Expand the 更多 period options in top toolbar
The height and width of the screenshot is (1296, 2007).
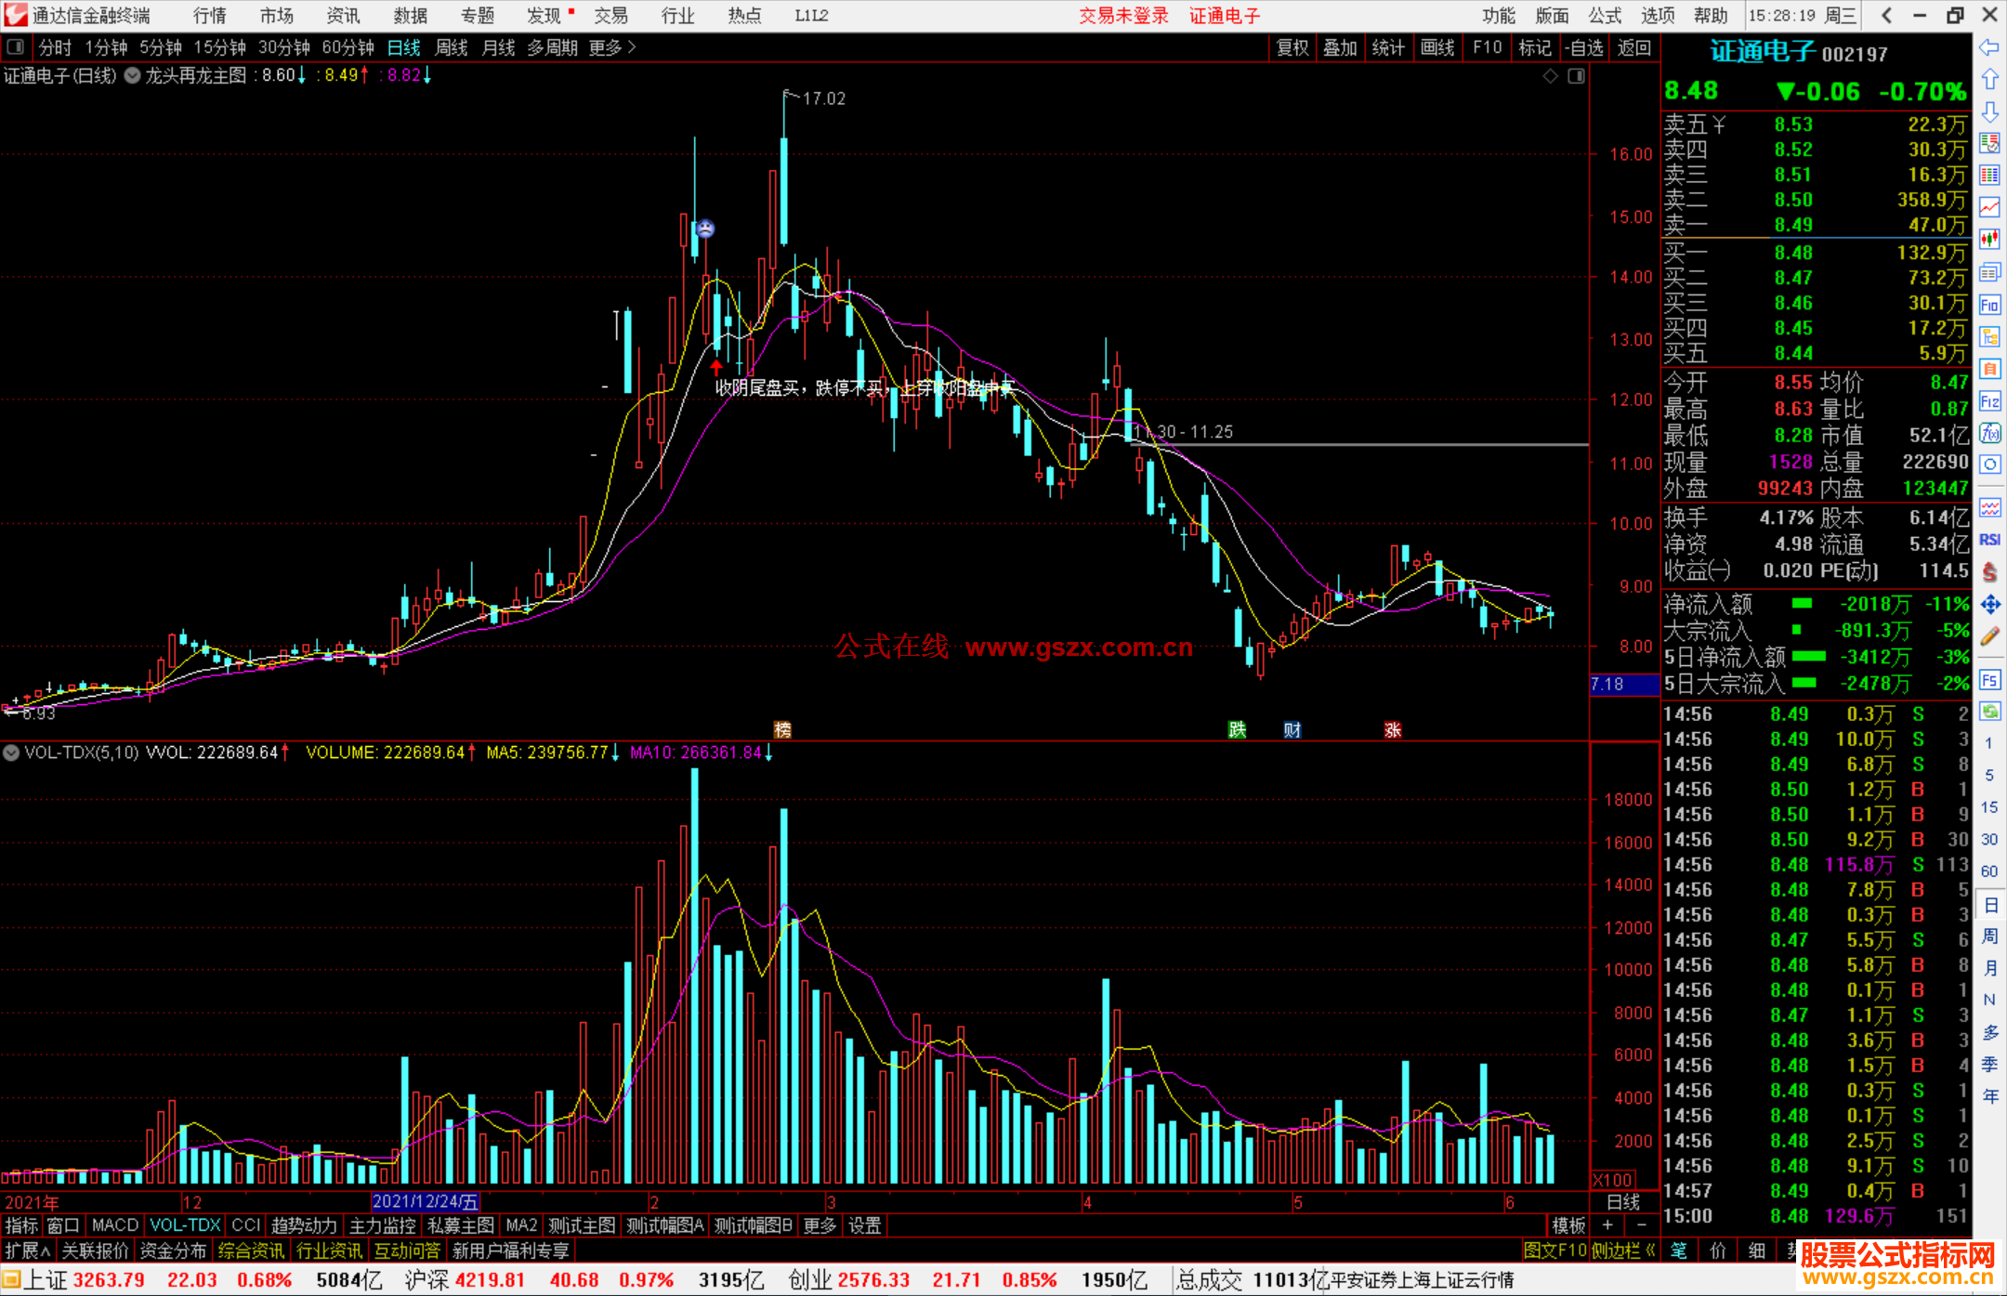[x=612, y=47]
